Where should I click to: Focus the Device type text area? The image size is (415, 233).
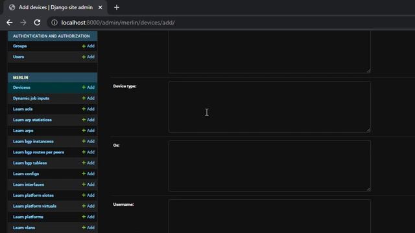pos(270,107)
